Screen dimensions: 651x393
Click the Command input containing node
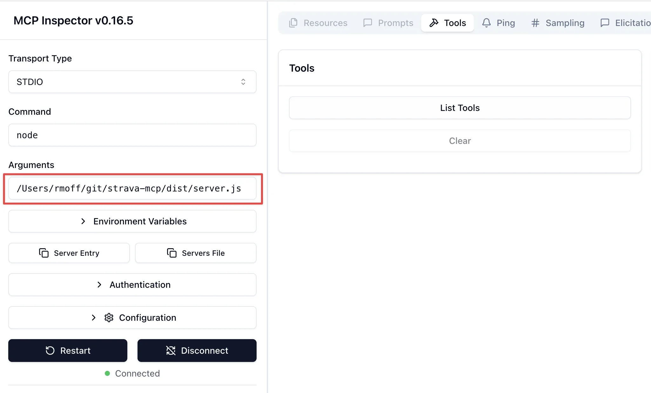132,135
